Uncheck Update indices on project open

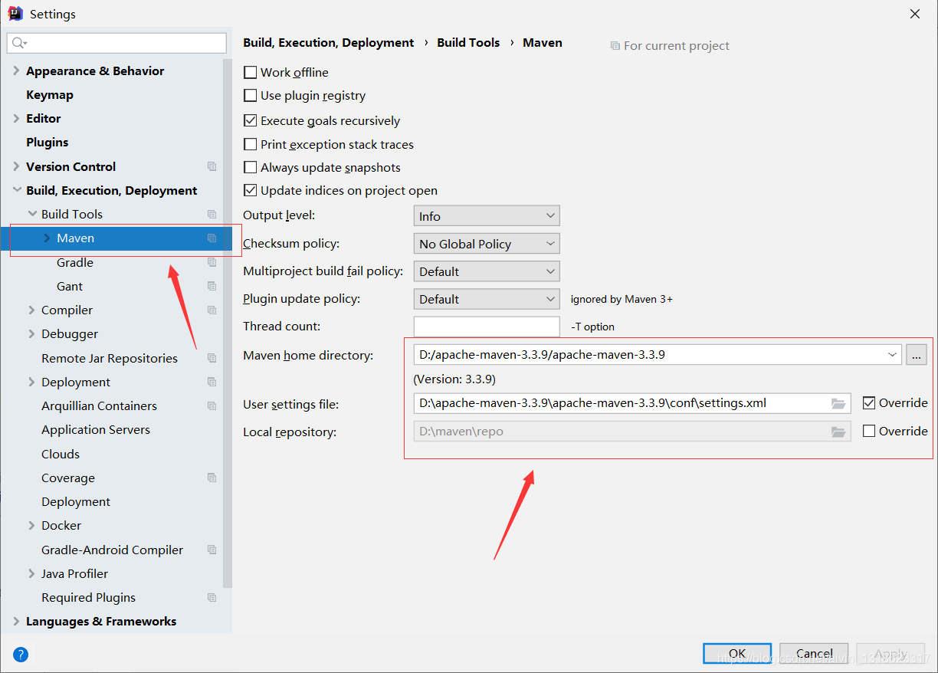pyautogui.click(x=250, y=190)
